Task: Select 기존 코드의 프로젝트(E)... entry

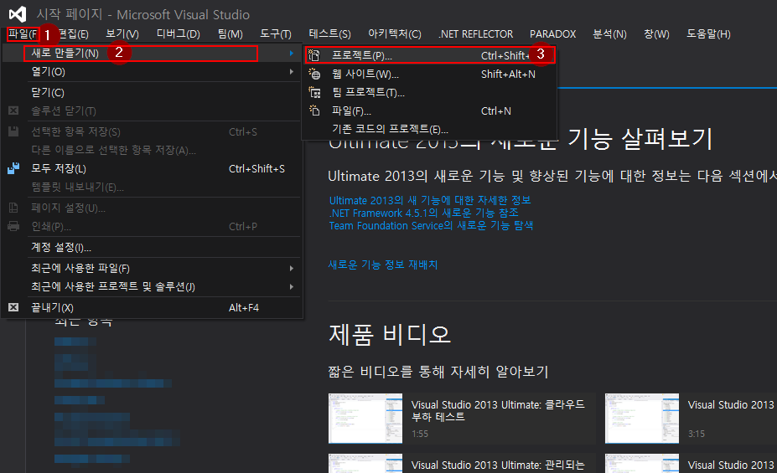Action: (x=430, y=129)
